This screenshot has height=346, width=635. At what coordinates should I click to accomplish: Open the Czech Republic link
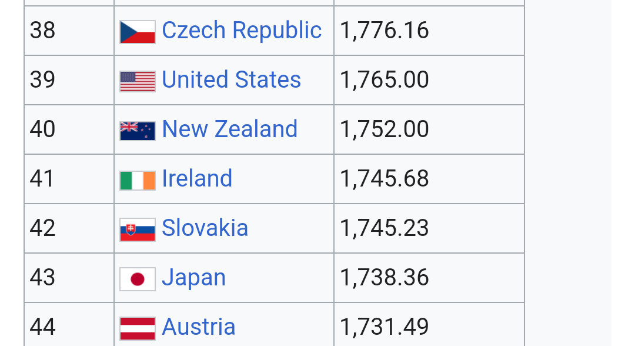tap(242, 31)
